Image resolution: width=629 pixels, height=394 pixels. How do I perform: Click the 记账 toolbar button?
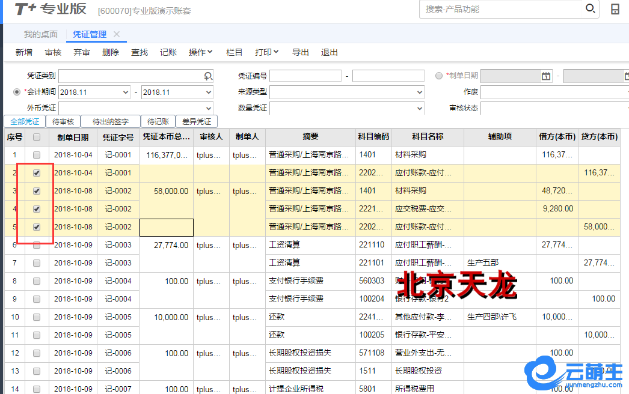coord(168,52)
